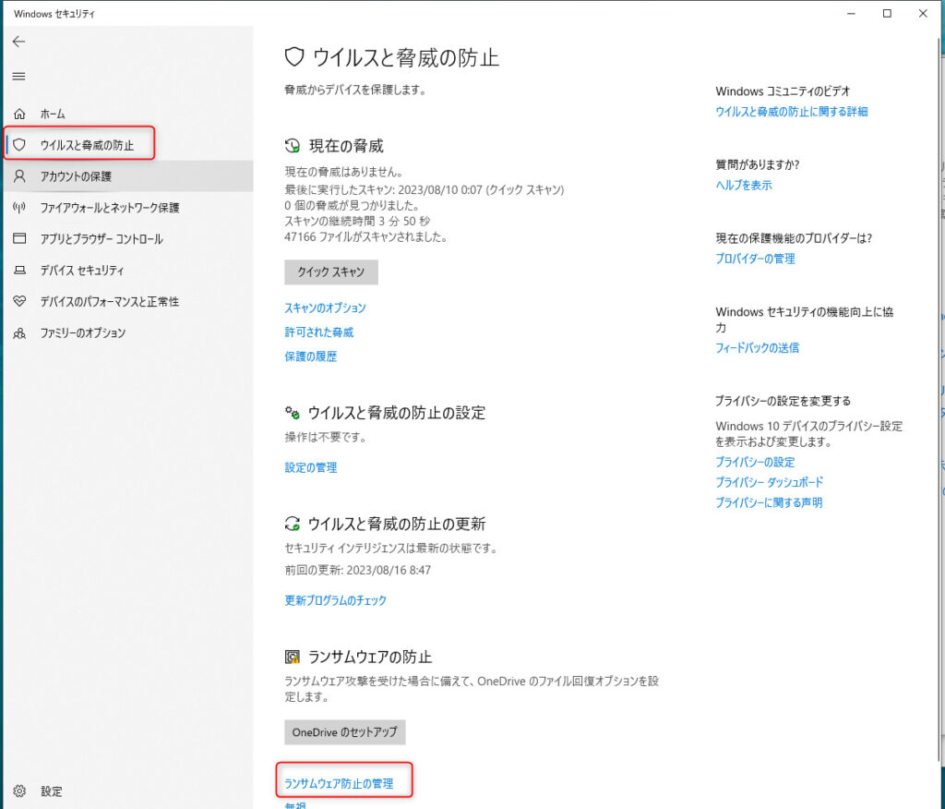Maximize the Windows セキュリティ window
This screenshot has width=945, height=809.
pos(887,13)
